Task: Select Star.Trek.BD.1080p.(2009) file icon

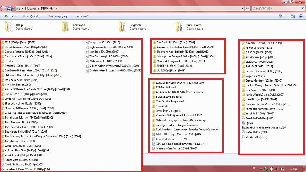Action: tap(87, 52)
